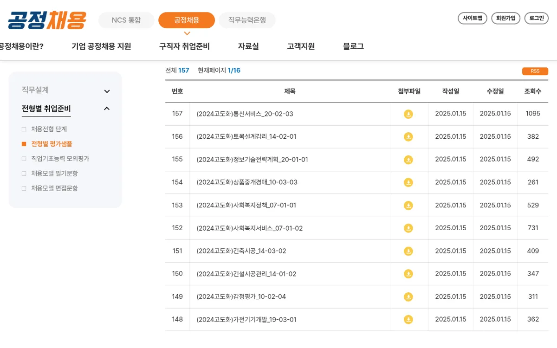Open 기업 공정채용 지원 menu
The height and width of the screenshot is (348, 557).
click(x=101, y=46)
